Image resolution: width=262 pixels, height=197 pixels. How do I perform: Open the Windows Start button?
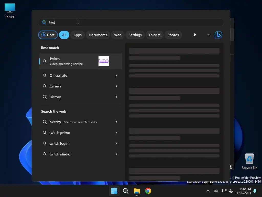click(114, 191)
